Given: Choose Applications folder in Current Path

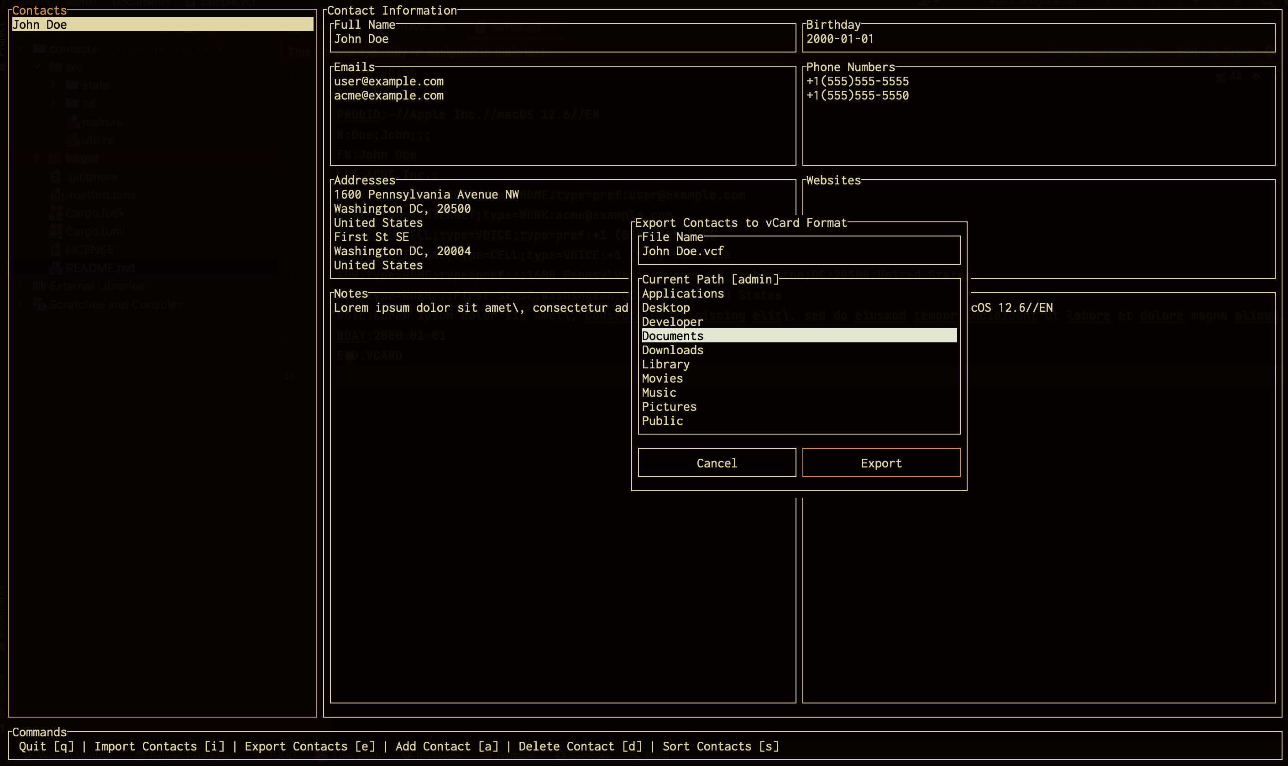Looking at the screenshot, I should pyautogui.click(x=683, y=294).
